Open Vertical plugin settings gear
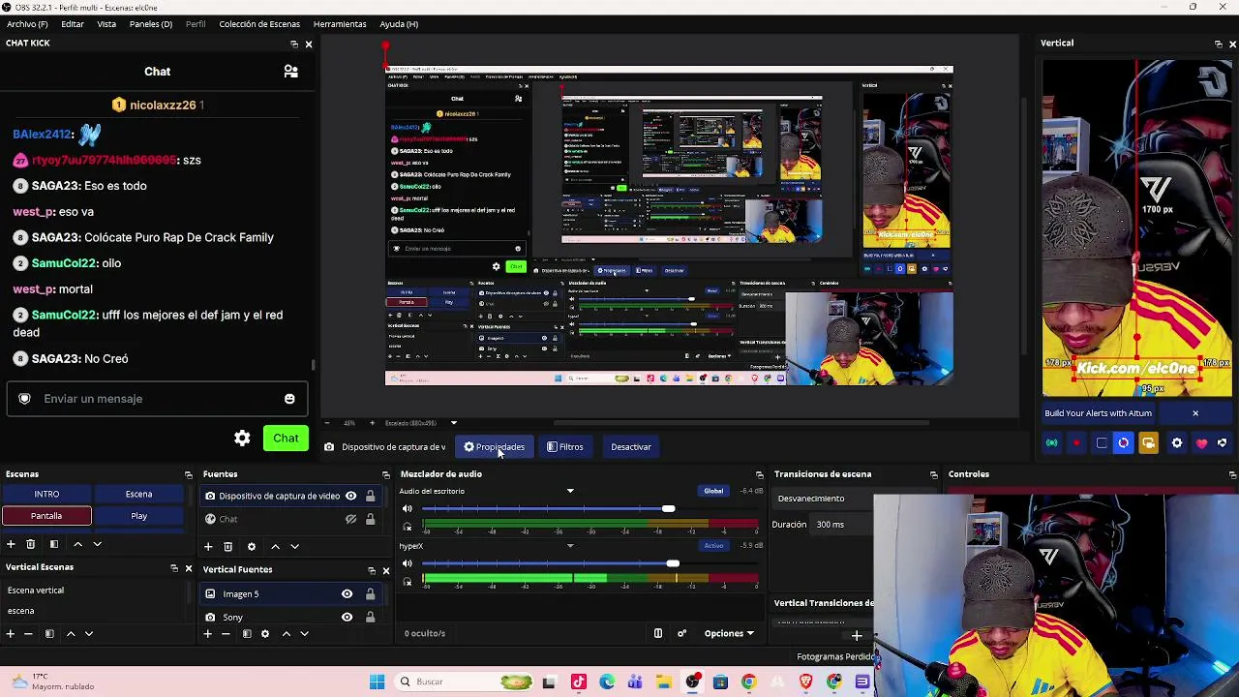The height and width of the screenshot is (697, 1239). tap(1177, 443)
